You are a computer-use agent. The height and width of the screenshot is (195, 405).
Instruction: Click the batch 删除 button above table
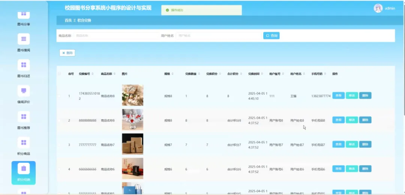[67, 53]
